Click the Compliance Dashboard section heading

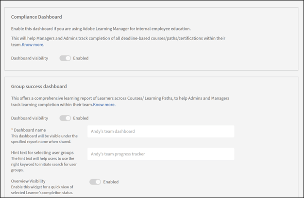point(36,17)
